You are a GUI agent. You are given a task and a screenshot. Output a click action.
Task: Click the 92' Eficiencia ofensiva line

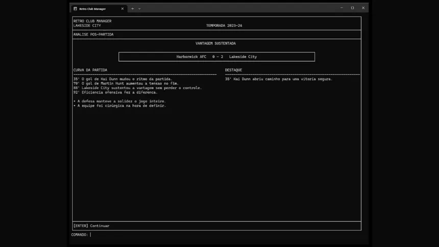115,92
